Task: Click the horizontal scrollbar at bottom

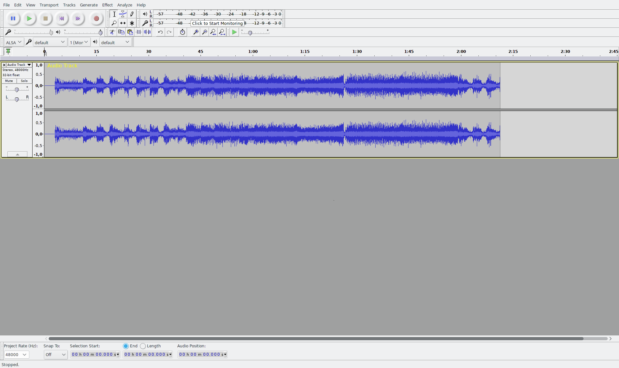Action: 316,339
